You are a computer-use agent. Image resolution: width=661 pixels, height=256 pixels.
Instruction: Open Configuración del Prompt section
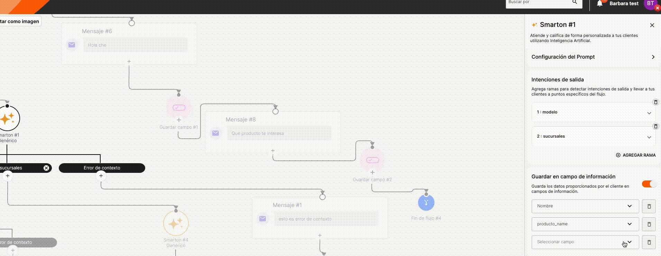tap(593, 57)
